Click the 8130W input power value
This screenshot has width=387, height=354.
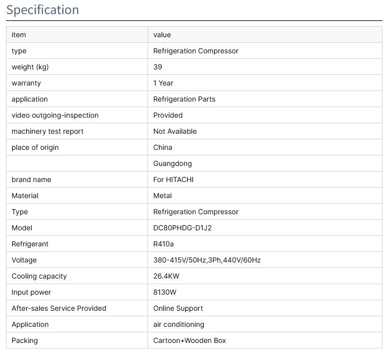[x=165, y=292]
